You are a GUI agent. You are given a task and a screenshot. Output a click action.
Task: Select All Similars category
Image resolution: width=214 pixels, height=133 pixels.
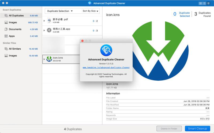tap(21, 49)
